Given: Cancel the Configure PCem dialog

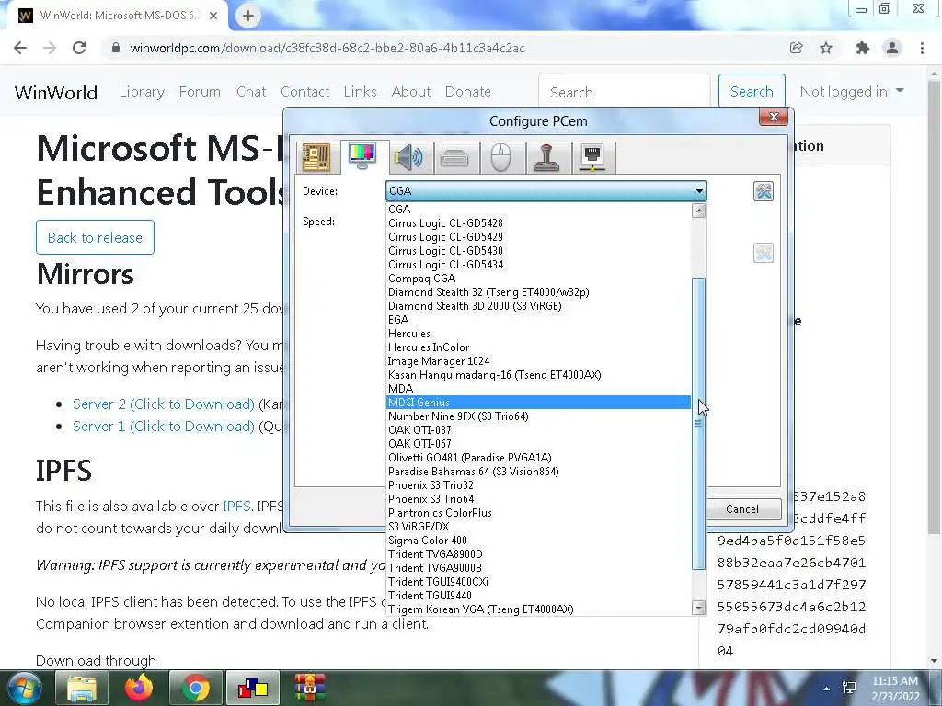Looking at the screenshot, I should pyautogui.click(x=742, y=509).
